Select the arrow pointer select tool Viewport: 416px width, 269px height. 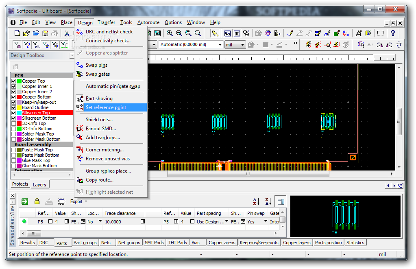[x=215, y=33]
